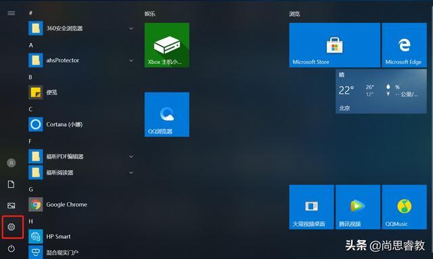
Task: Click the letter G section header
Action: point(30,190)
